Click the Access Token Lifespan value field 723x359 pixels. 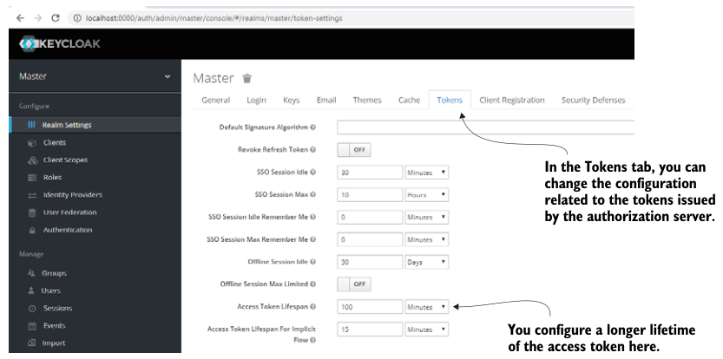tap(370, 307)
